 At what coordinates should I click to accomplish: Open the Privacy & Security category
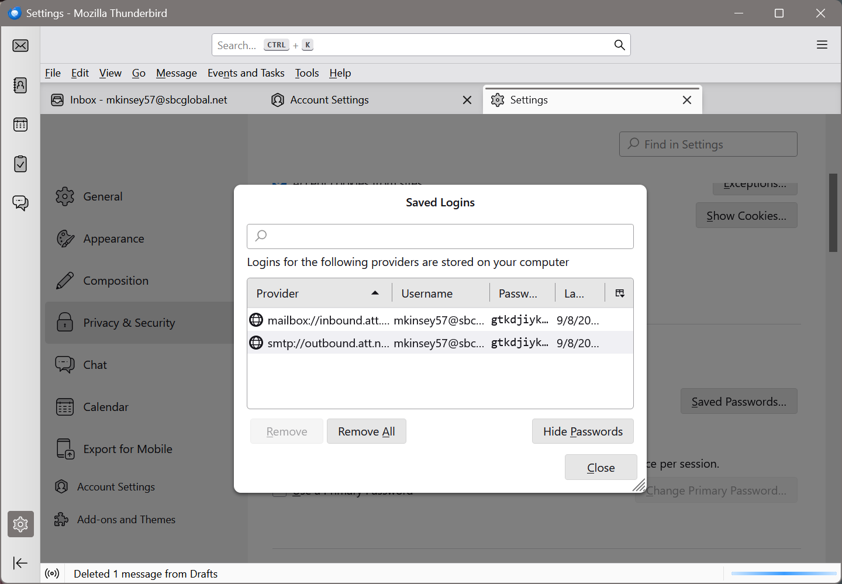(x=140, y=323)
